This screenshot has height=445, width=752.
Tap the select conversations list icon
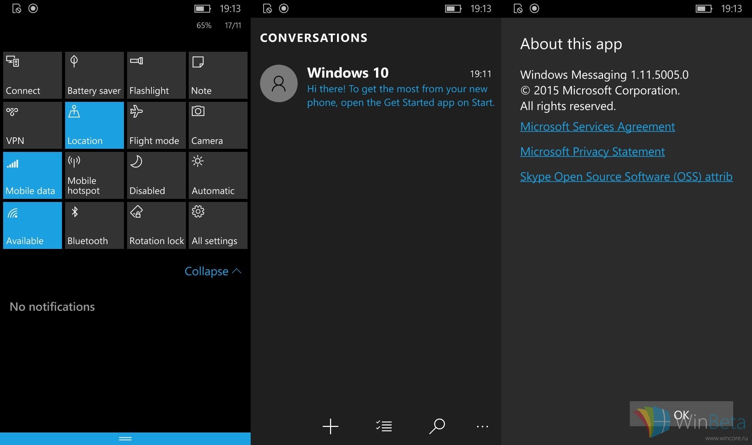(384, 426)
